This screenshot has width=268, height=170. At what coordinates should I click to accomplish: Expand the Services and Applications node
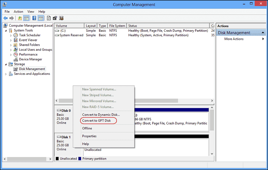click(x=6, y=74)
